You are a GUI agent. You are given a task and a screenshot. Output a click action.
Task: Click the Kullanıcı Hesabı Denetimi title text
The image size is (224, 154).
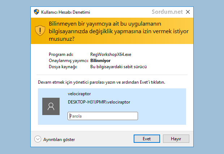coord(65,12)
